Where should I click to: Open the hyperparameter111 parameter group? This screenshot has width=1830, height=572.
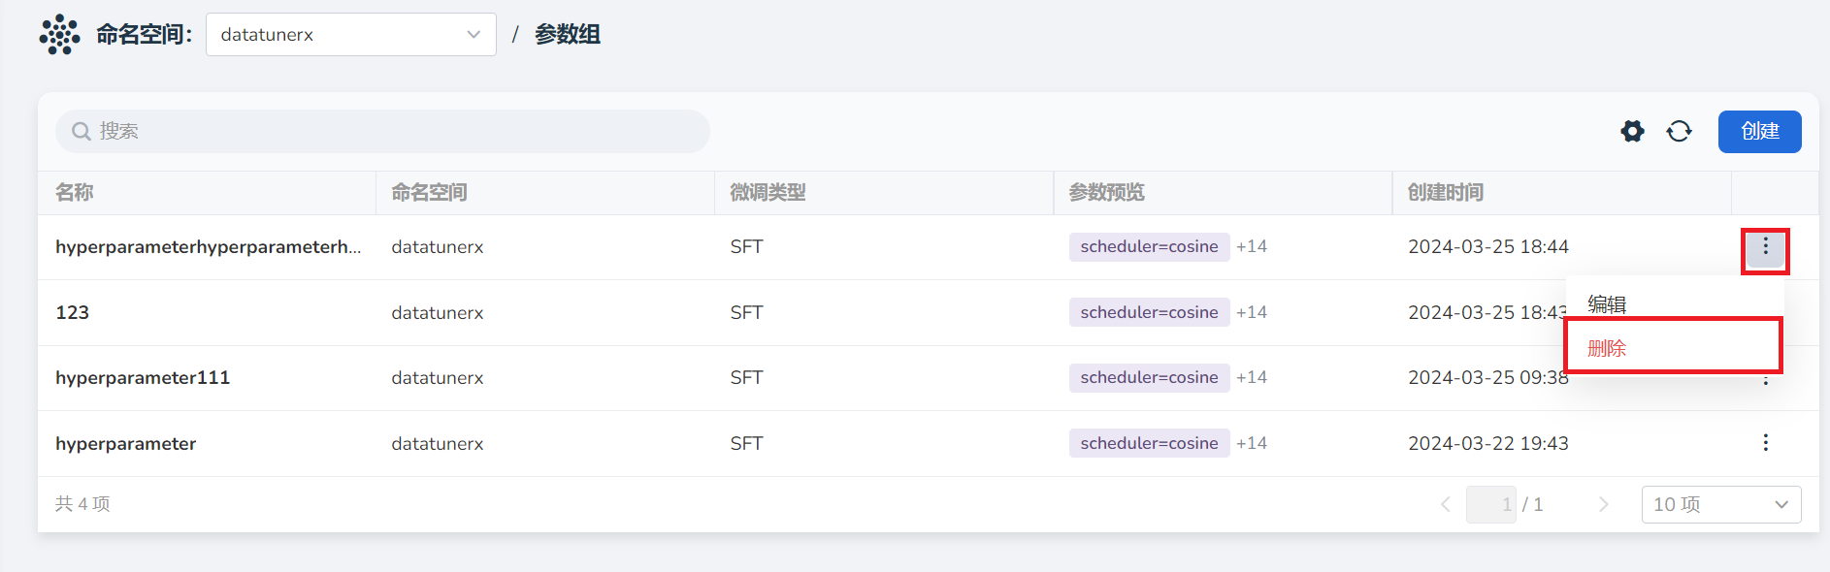pos(143,378)
